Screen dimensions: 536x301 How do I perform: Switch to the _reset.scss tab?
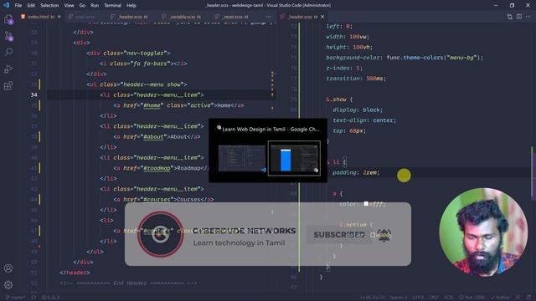tap(234, 17)
